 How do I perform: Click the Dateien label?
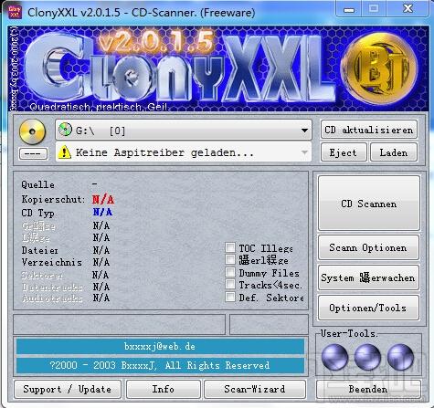pyautogui.click(x=39, y=250)
